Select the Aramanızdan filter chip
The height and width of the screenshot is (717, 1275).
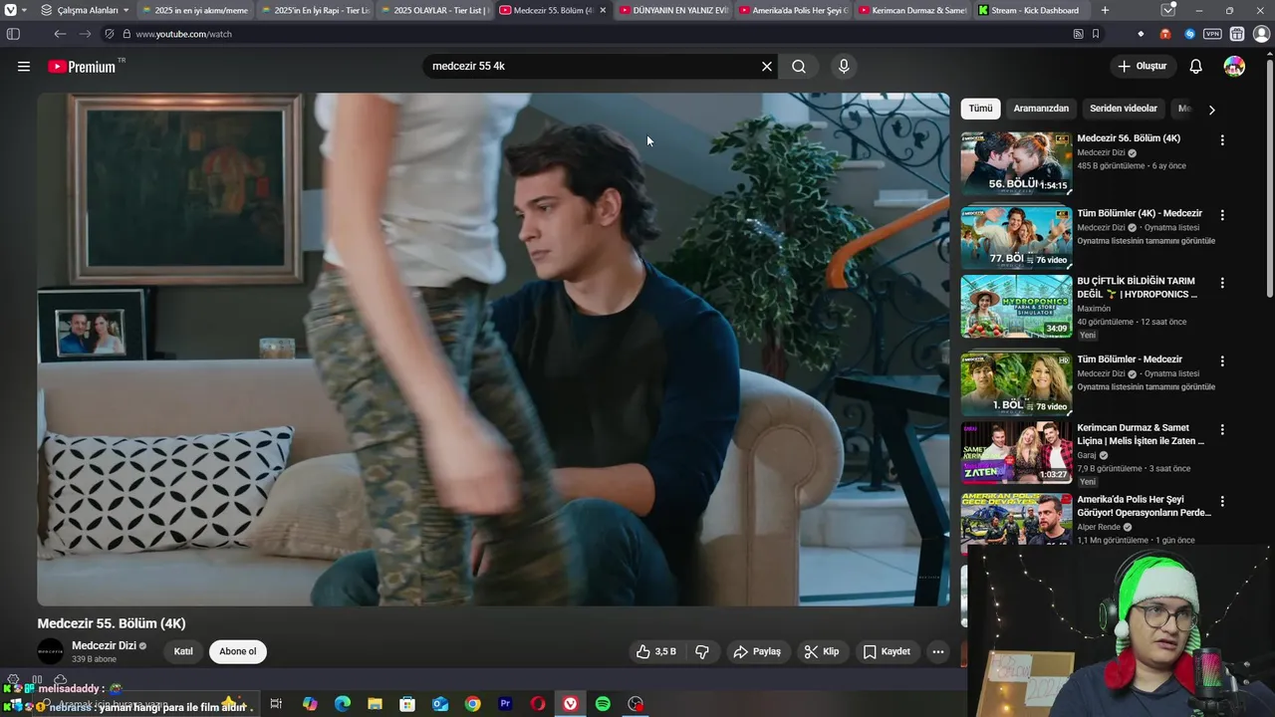tap(1041, 109)
